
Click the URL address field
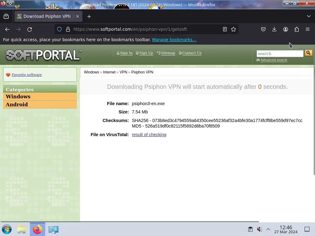[x=147, y=29]
